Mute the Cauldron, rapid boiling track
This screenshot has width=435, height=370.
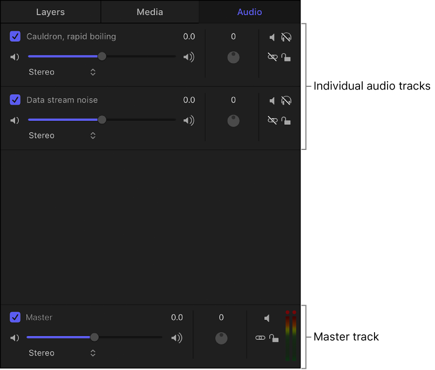(x=273, y=37)
